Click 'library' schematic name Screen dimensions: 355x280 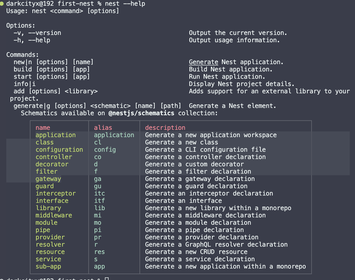[x=48, y=208]
